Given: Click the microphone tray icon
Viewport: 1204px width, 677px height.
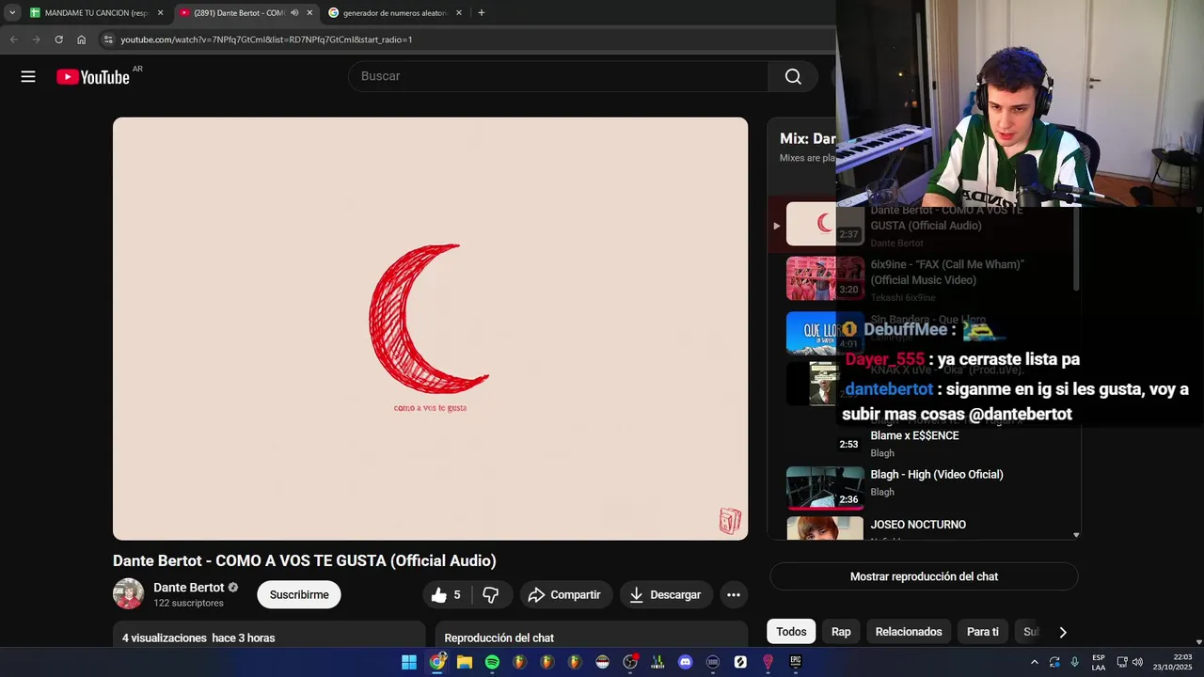Looking at the screenshot, I should coord(1074,662).
